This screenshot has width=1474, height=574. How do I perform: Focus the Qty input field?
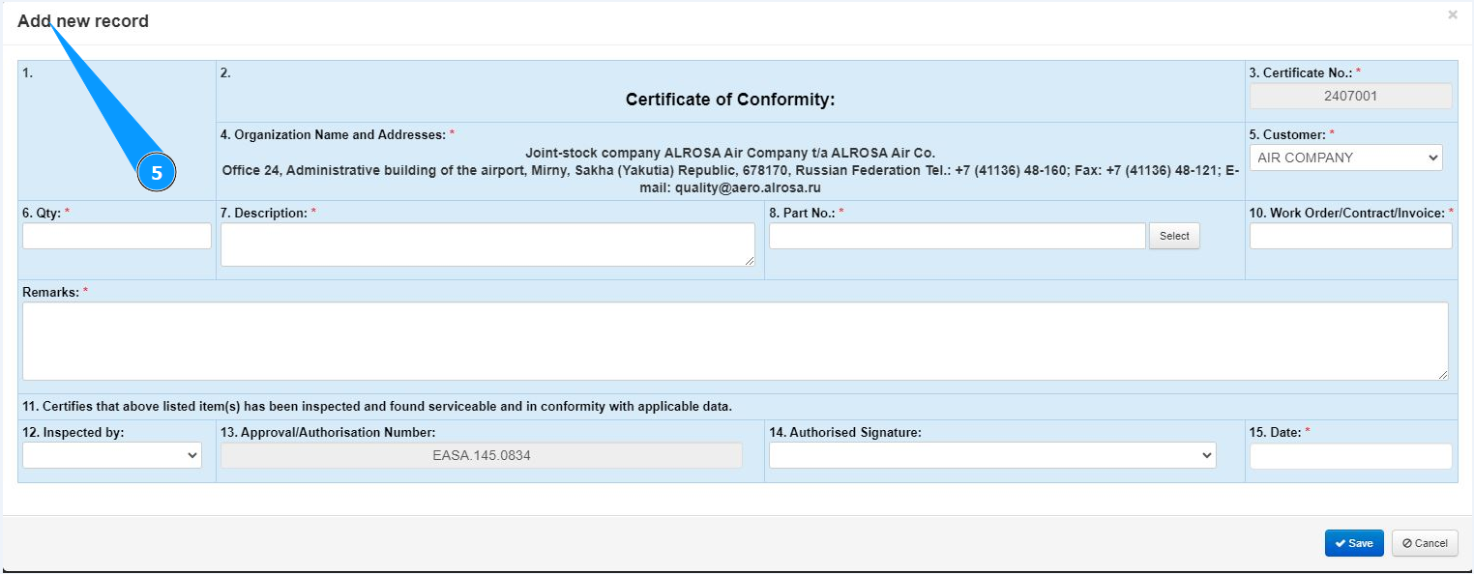click(117, 236)
